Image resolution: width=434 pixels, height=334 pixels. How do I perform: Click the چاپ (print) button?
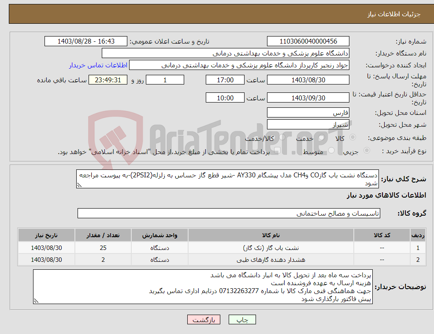(242, 319)
